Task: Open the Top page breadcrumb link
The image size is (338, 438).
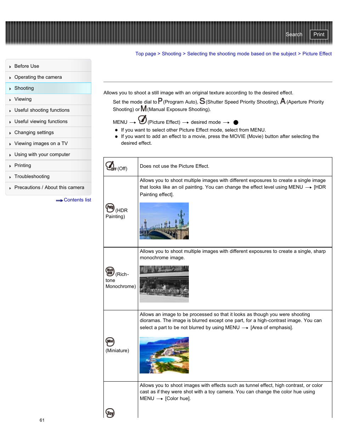Action: coord(146,54)
